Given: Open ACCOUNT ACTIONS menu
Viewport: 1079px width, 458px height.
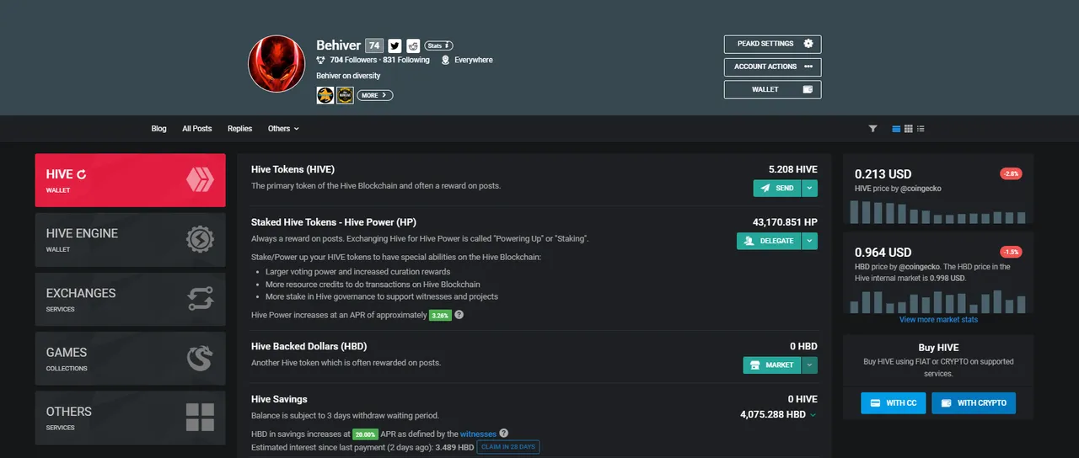Looking at the screenshot, I should [x=772, y=67].
